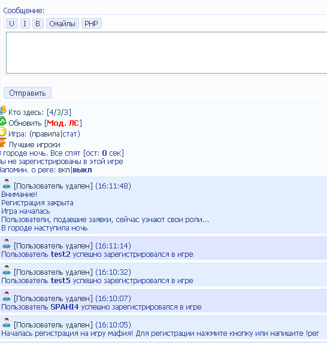
Task: Open the Кто здесь link
Action: [26, 113]
